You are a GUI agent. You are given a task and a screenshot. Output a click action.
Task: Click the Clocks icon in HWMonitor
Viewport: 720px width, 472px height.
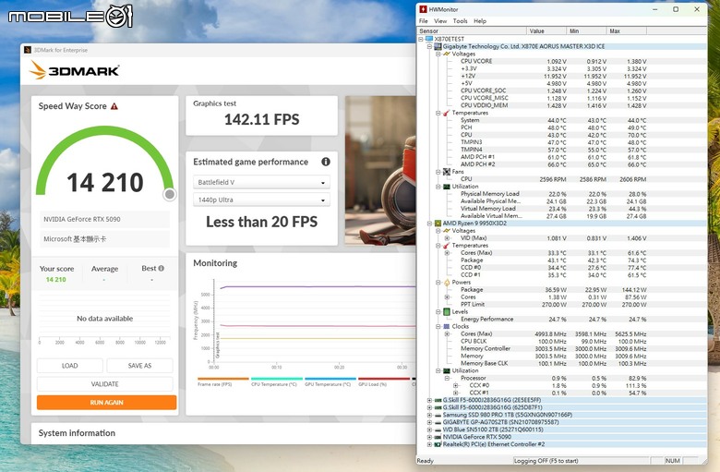pyautogui.click(x=447, y=326)
